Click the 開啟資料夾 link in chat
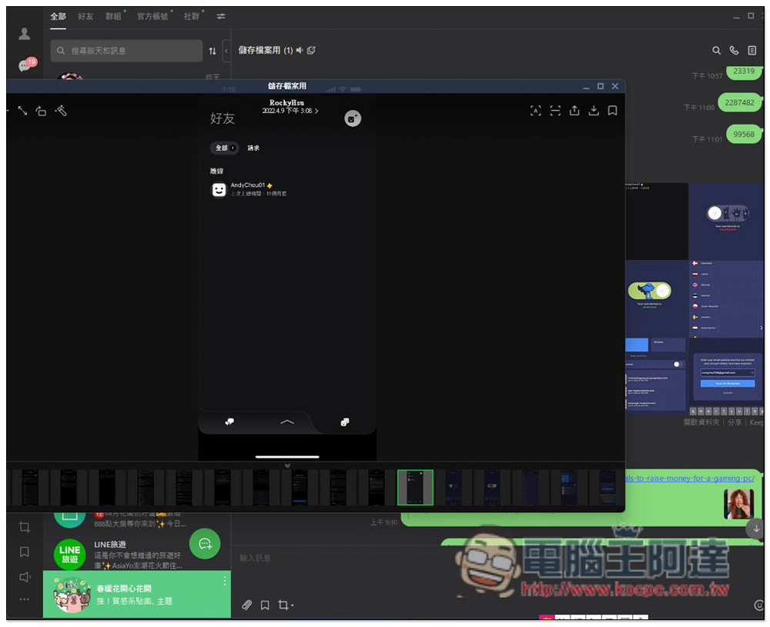The image size is (770, 627). tap(701, 422)
